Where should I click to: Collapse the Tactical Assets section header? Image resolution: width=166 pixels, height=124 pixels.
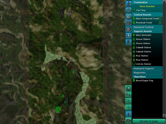tap(147, 15)
